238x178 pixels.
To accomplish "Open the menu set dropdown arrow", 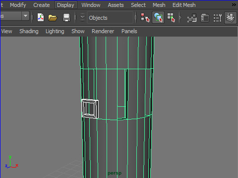I will pos(25,16).
